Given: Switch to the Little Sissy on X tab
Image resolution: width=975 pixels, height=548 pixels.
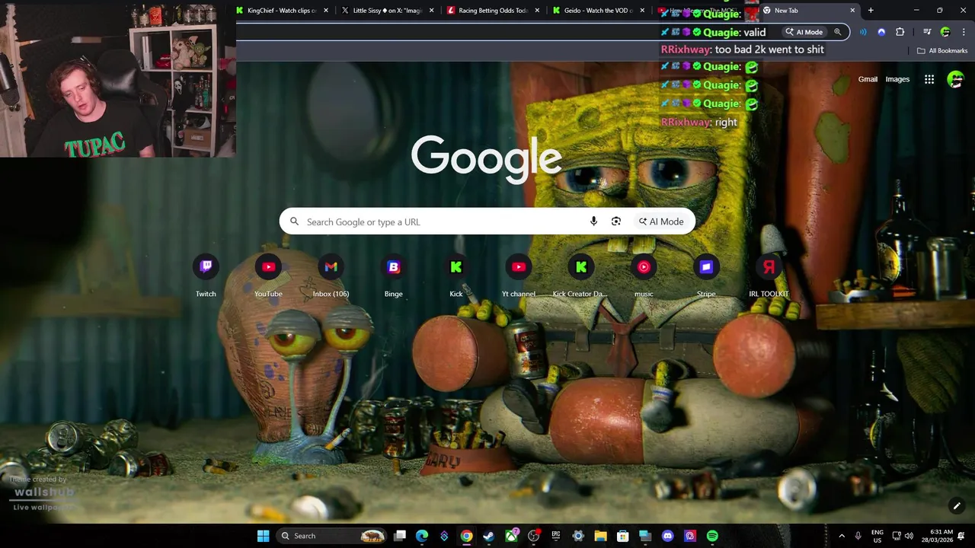Looking at the screenshot, I should pos(388,11).
